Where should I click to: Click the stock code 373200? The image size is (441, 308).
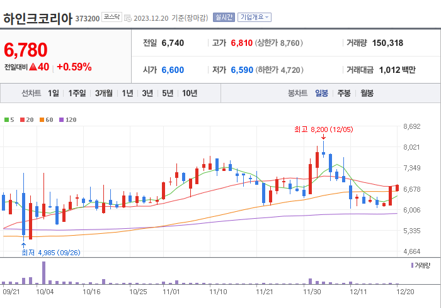[88, 18]
